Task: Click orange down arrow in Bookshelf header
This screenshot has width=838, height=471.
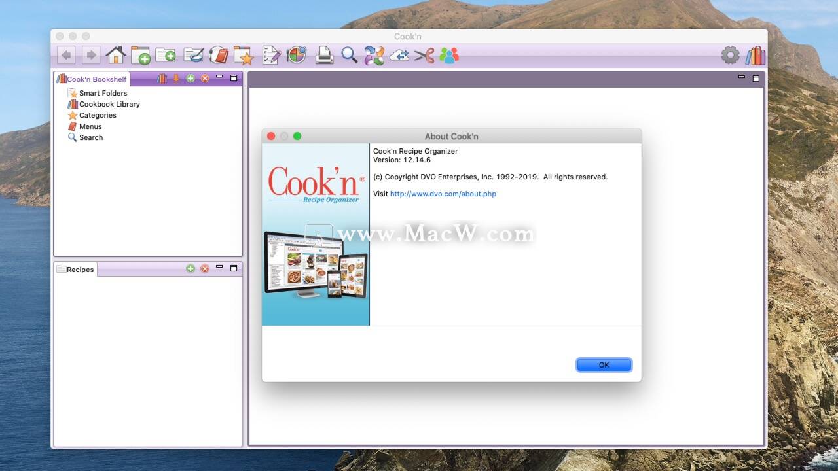Action: click(176, 78)
